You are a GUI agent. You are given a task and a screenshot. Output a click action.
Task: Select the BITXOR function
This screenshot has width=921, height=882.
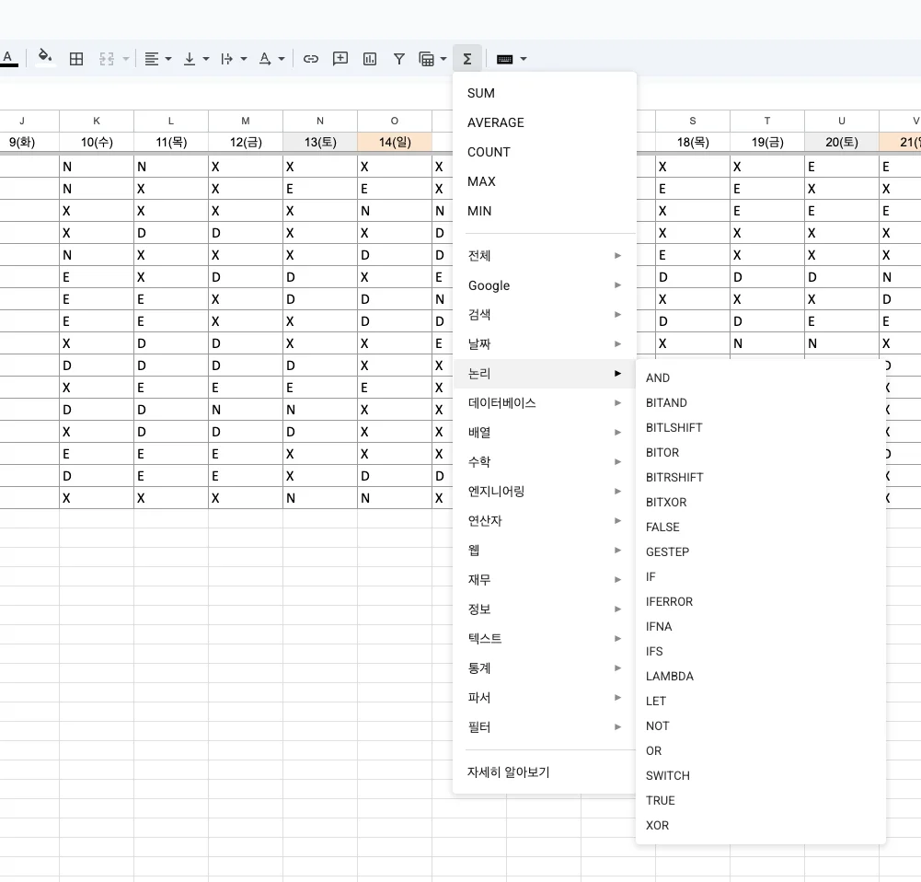coord(761,502)
